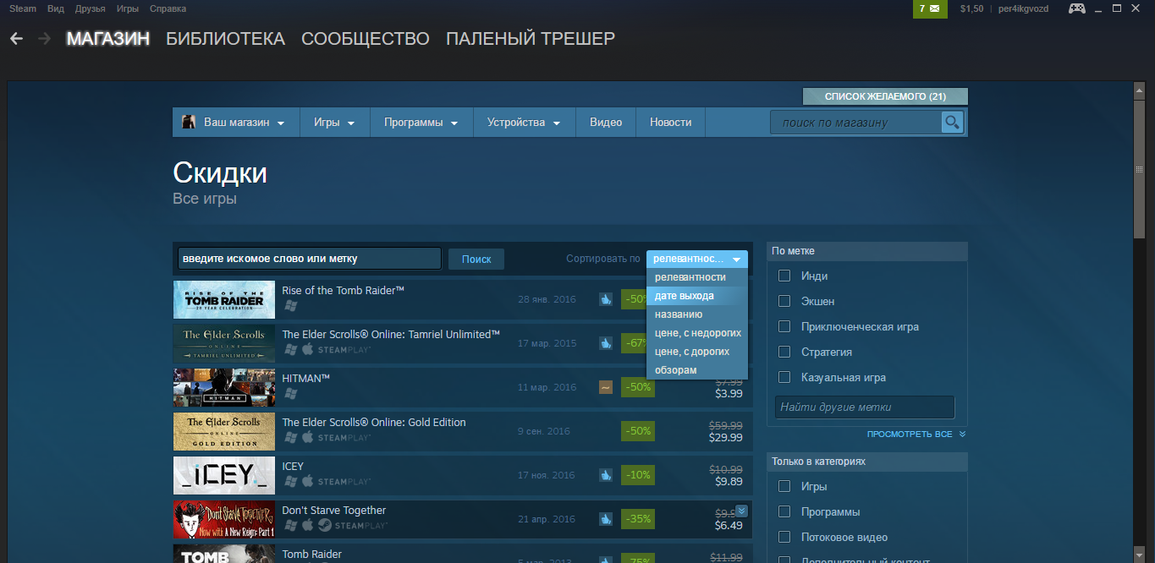Sort by названию
Image resolution: width=1155 pixels, height=563 pixels.
point(697,314)
